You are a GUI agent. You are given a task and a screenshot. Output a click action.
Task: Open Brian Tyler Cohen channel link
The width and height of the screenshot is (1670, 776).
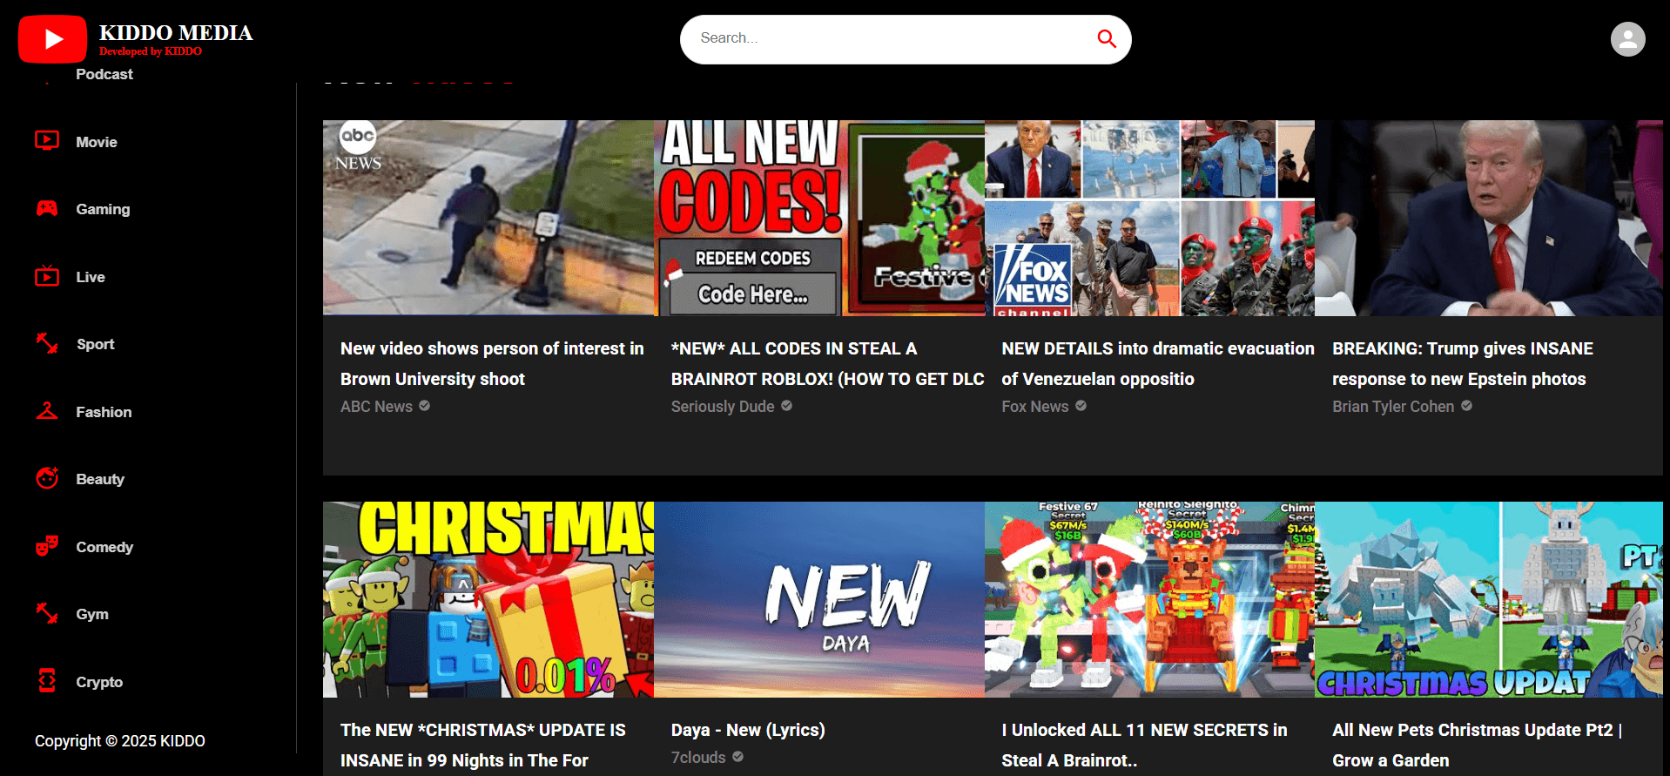[1393, 407]
